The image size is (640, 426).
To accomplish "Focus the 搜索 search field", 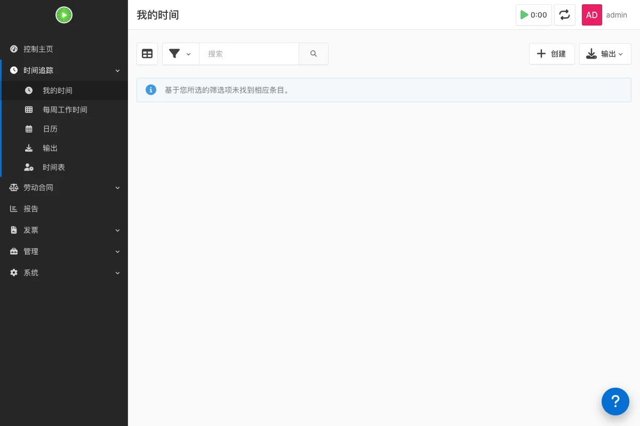I will pyautogui.click(x=249, y=54).
